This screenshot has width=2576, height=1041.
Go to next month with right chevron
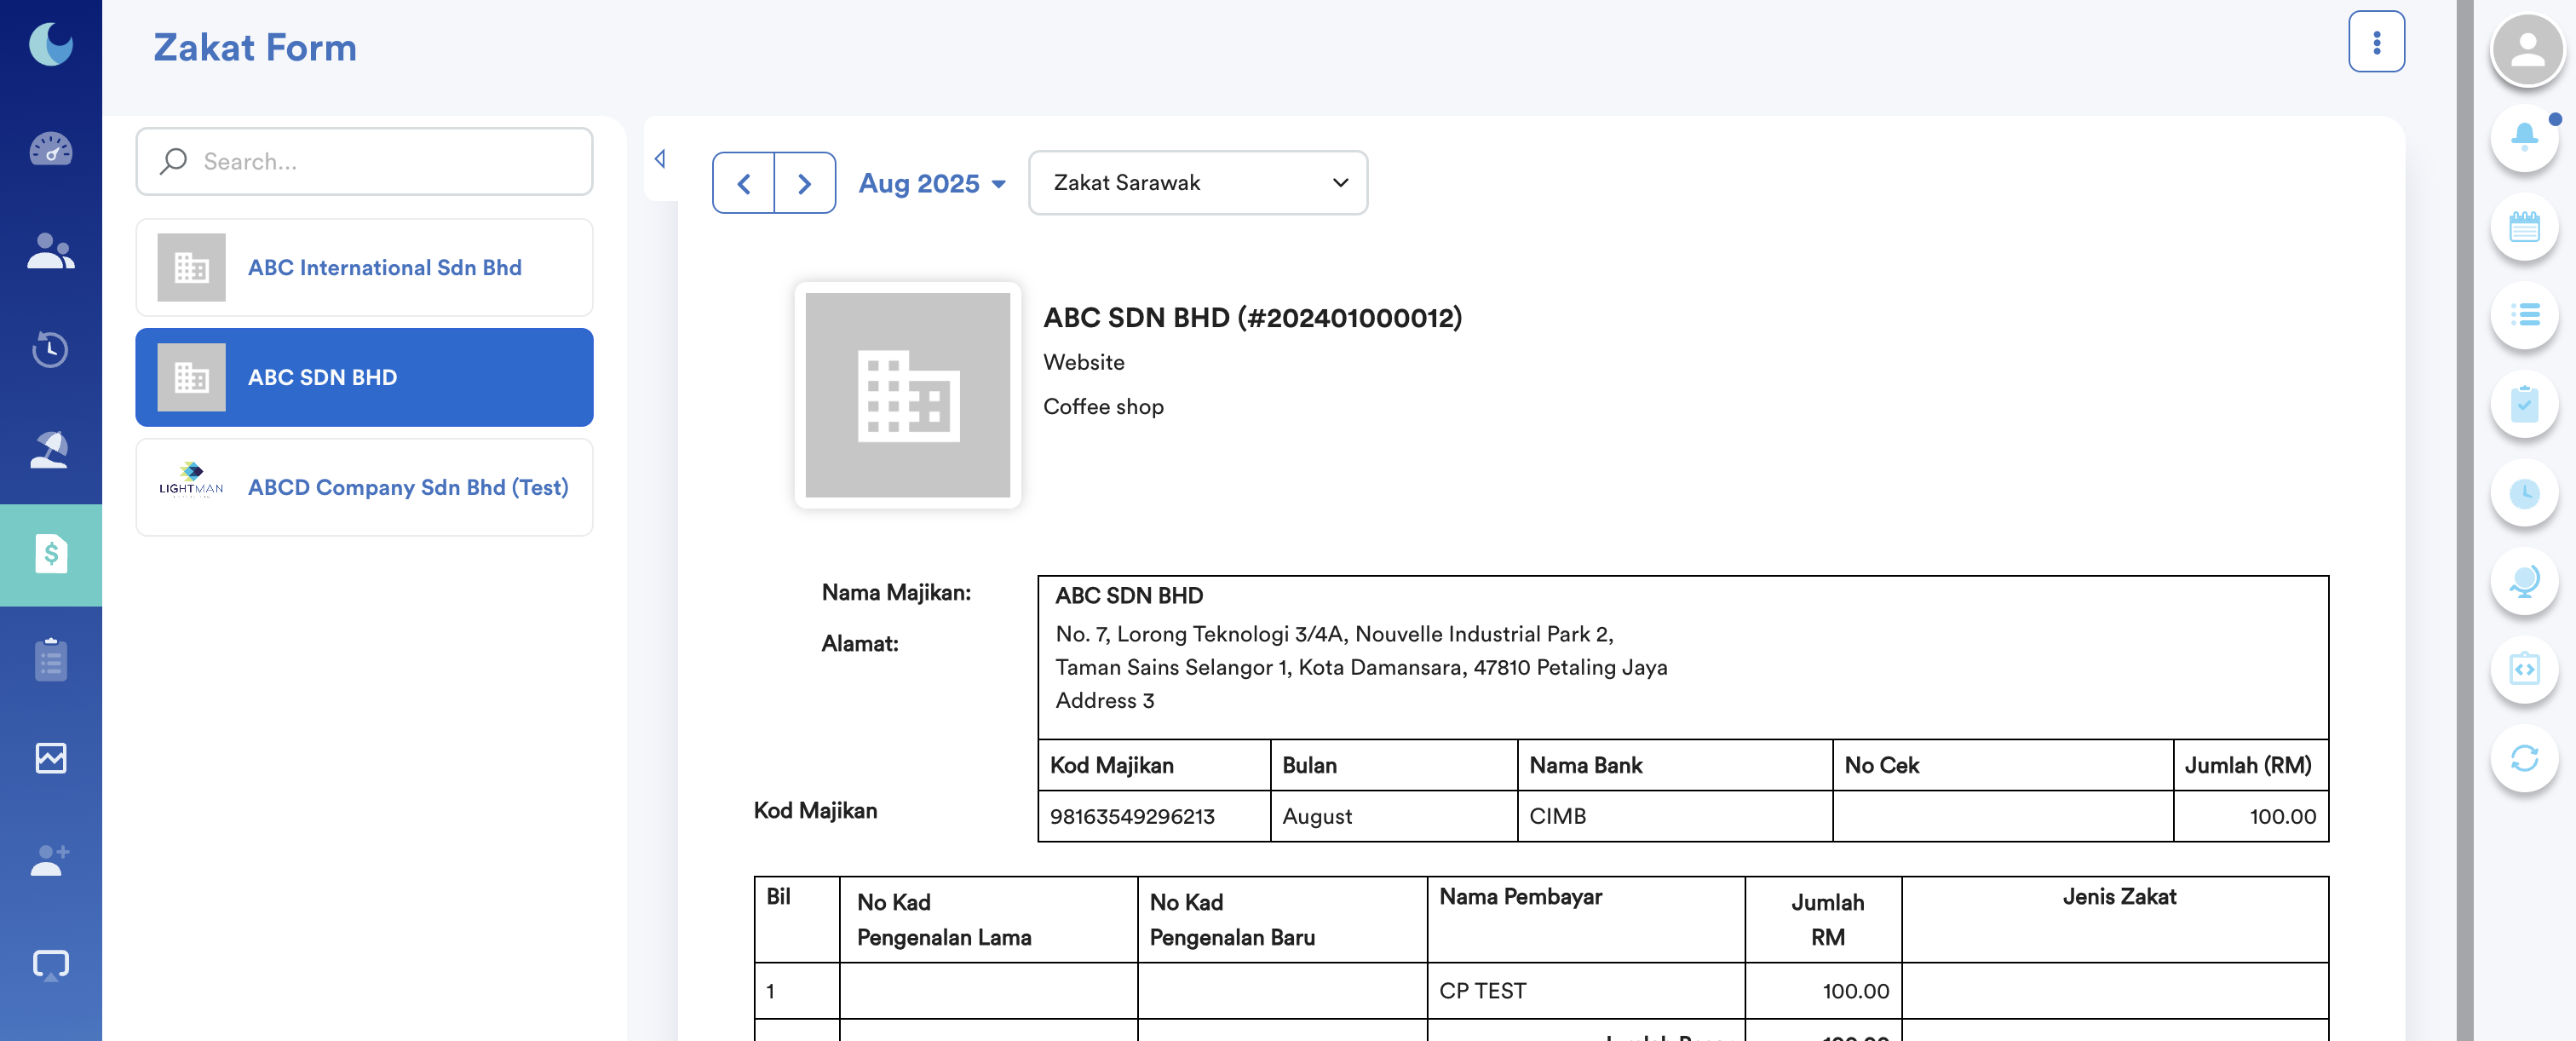pos(804,183)
